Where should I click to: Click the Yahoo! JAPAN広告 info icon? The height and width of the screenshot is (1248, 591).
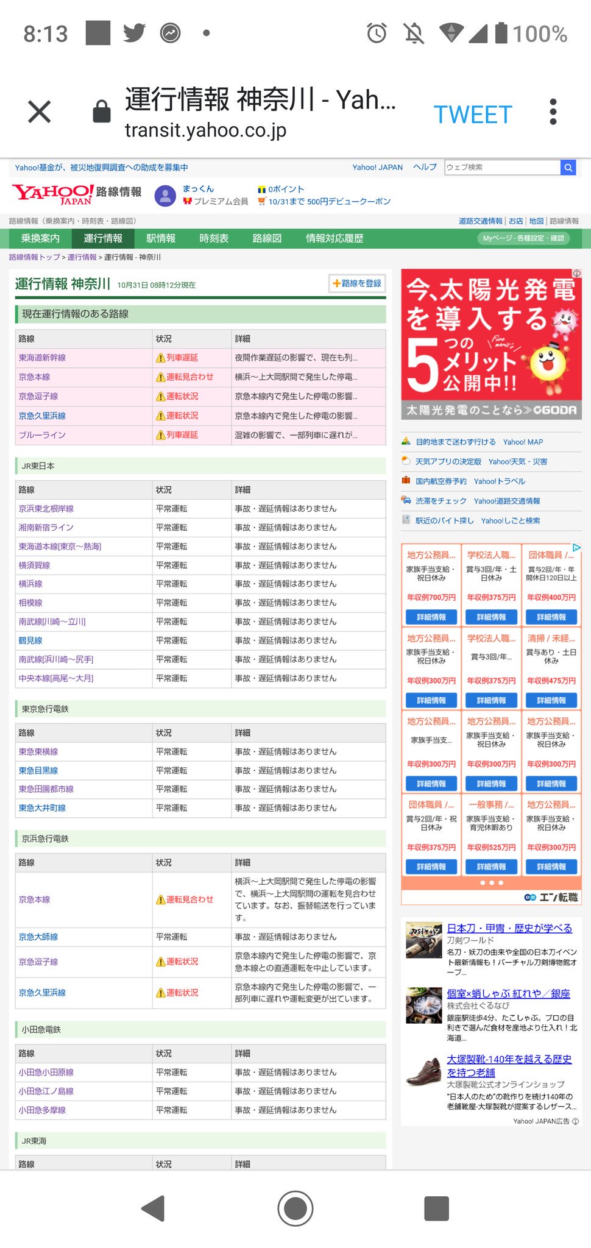(576, 1121)
